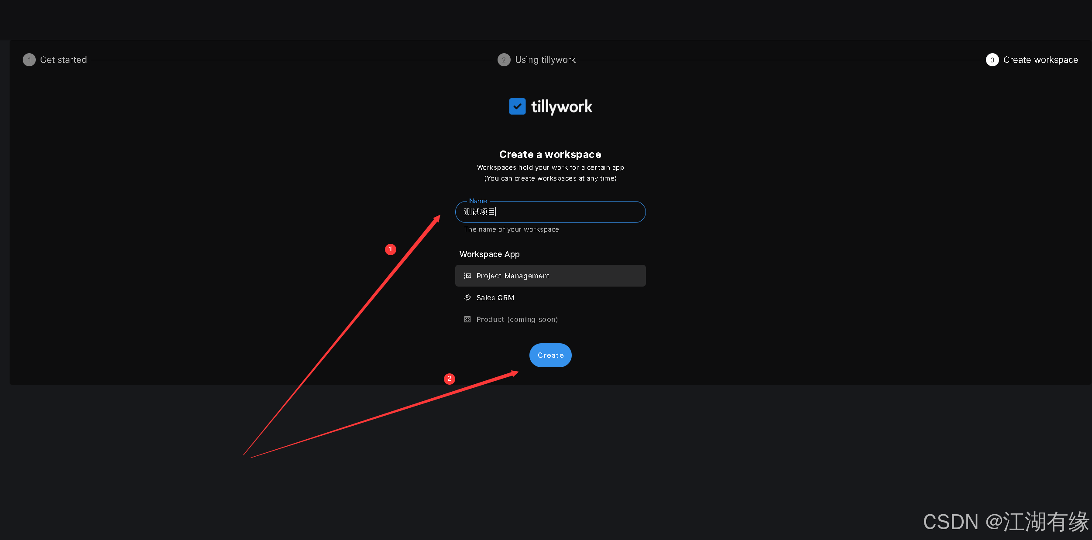This screenshot has width=1092, height=540.
Task: Click the Sales CRM icon
Action: 467,297
